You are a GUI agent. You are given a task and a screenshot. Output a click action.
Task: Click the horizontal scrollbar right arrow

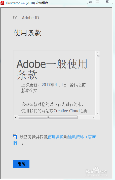93,117
